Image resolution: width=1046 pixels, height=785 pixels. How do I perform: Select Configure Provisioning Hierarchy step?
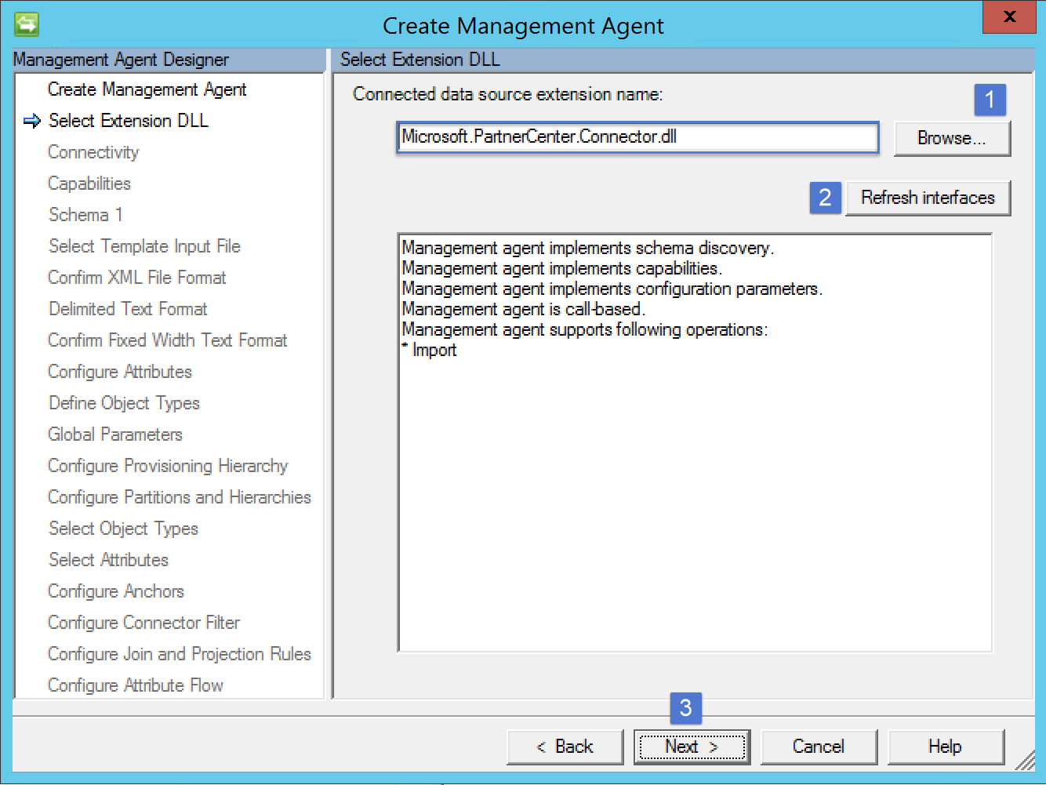168,466
